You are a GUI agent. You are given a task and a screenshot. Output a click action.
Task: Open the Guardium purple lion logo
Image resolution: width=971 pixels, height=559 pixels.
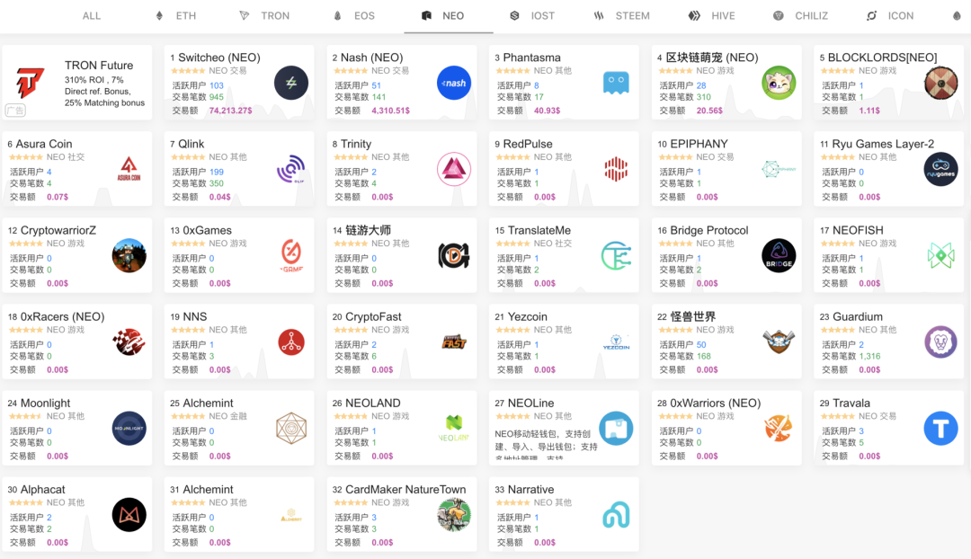pos(940,342)
